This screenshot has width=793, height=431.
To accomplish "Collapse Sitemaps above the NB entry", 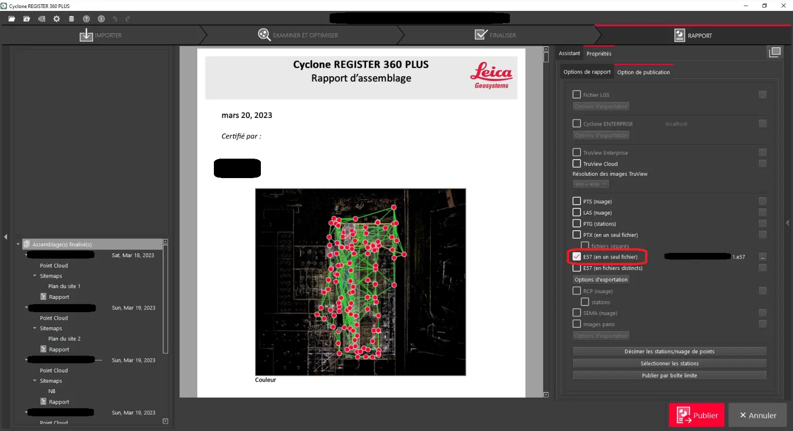I will click(35, 381).
